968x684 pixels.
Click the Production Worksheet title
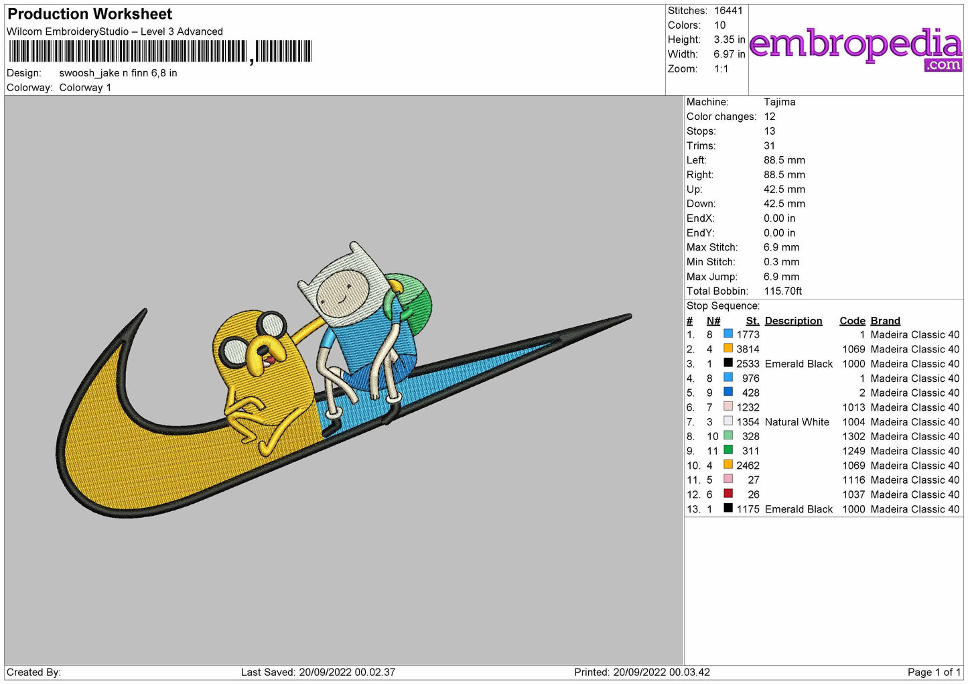[x=90, y=14]
